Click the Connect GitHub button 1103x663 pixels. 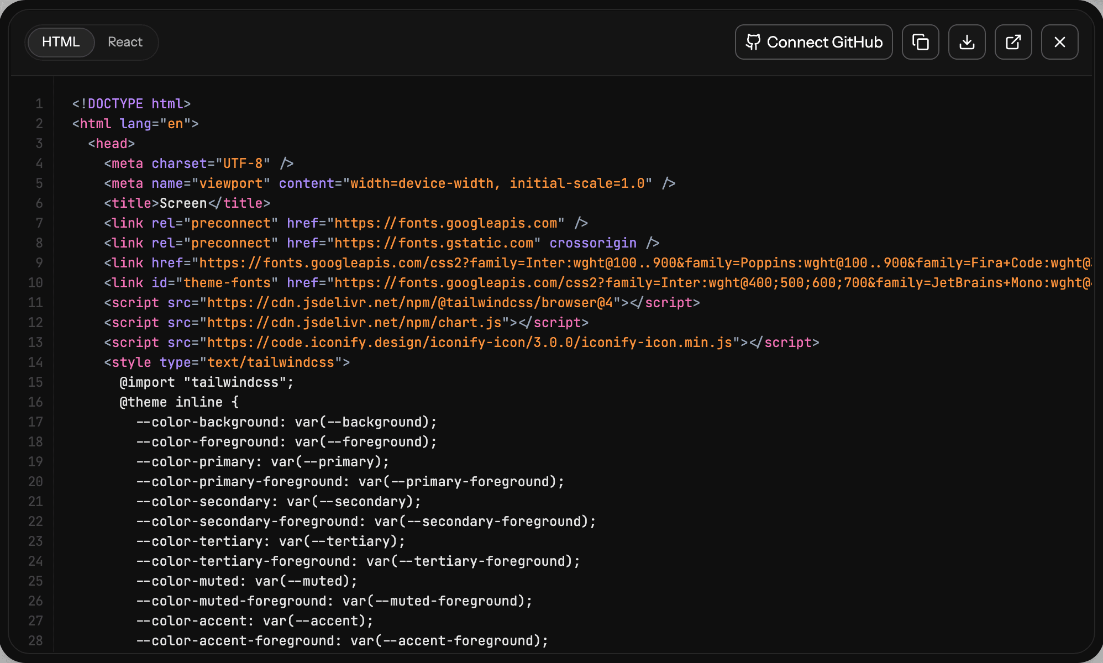[813, 42]
